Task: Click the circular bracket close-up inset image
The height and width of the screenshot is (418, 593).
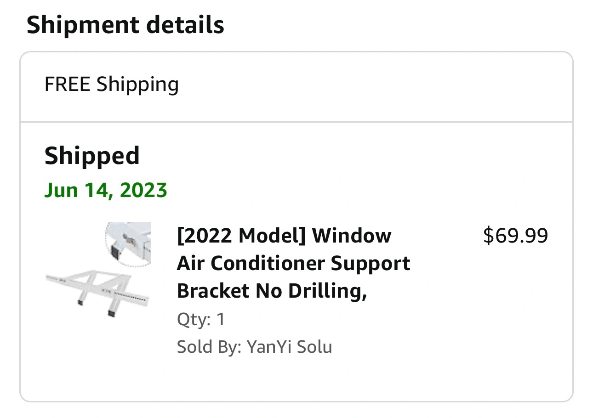Action: coord(128,243)
